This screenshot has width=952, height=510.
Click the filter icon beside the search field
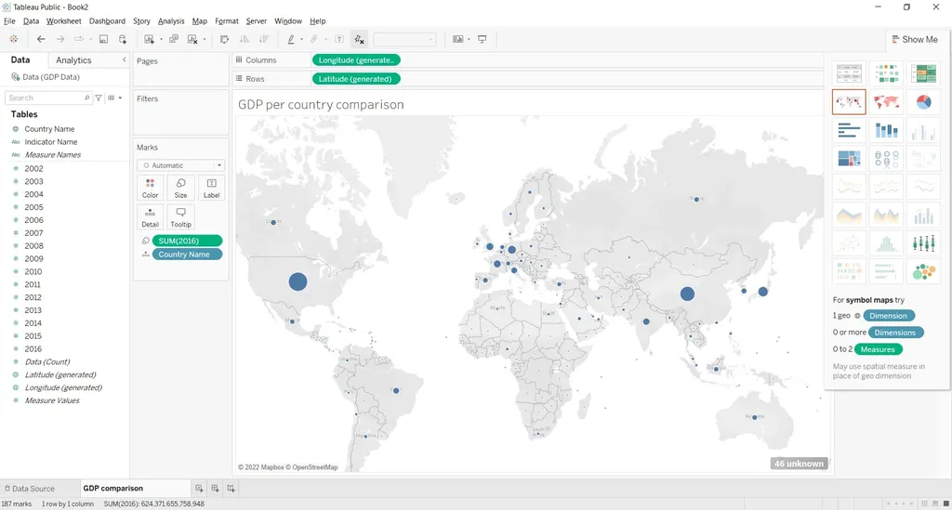coord(99,98)
